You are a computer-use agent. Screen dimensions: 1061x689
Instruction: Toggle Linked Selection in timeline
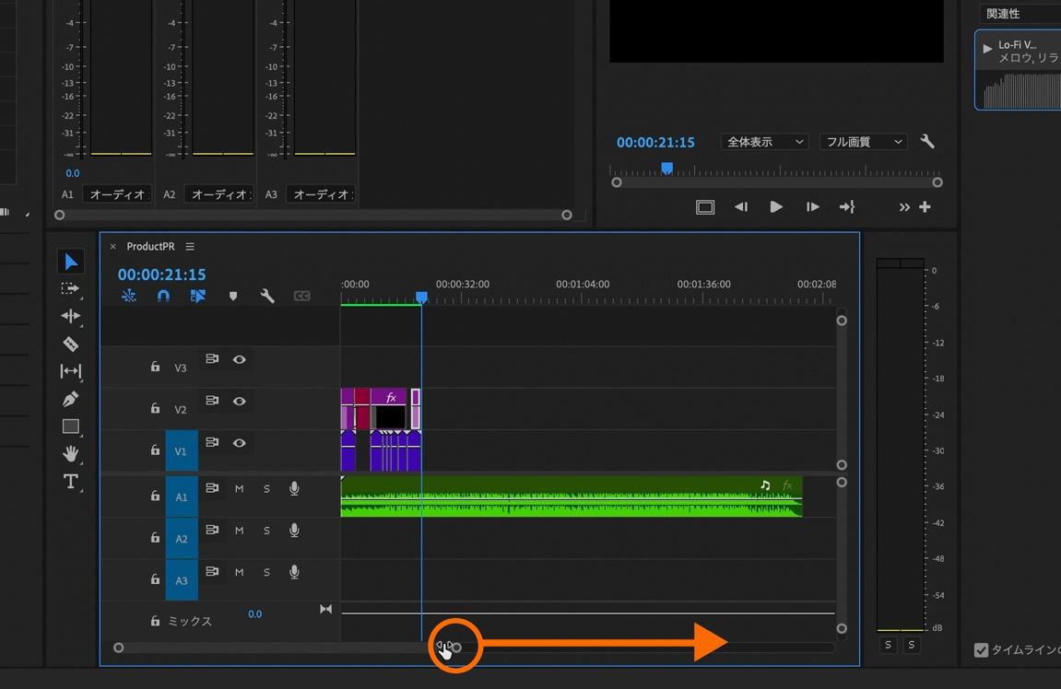197,296
